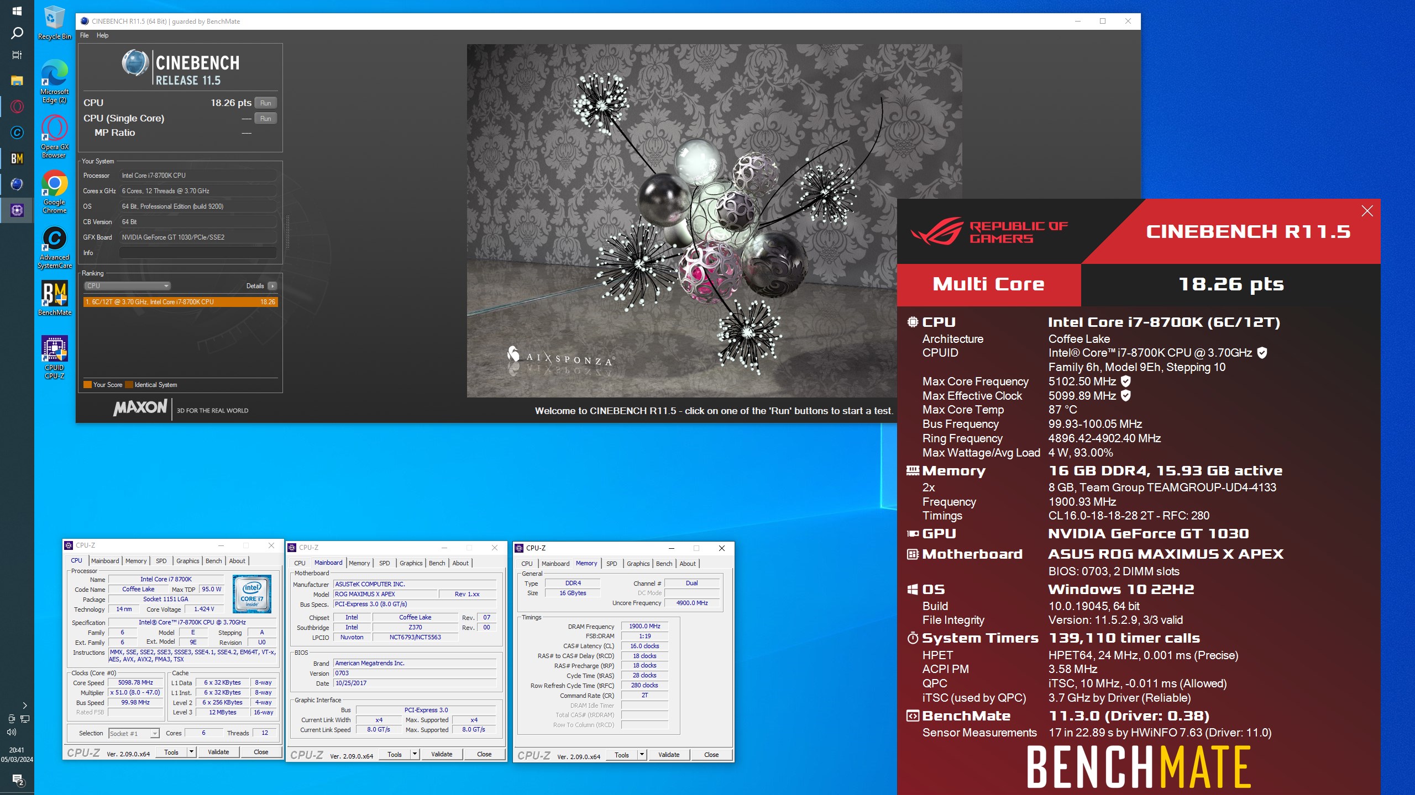Expand Tools dropdown arrow in third CPU-Z window
The width and height of the screenshot is (1415, 795).
[642, 755]
